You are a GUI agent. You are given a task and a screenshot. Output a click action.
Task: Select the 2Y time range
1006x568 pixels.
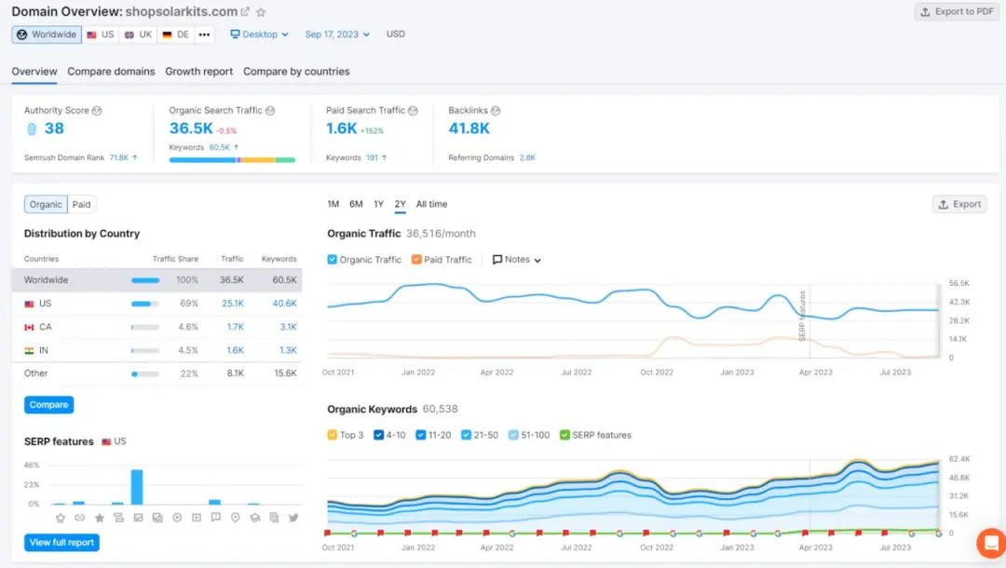click(x=401, y=205)
